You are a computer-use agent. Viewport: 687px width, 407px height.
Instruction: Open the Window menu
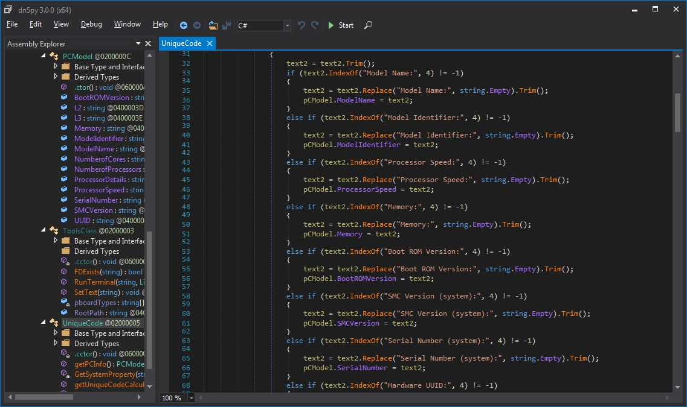pos(127,24)
